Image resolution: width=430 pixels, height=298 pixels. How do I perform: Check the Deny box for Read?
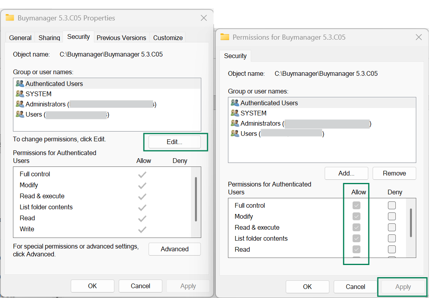coord(391,249)
